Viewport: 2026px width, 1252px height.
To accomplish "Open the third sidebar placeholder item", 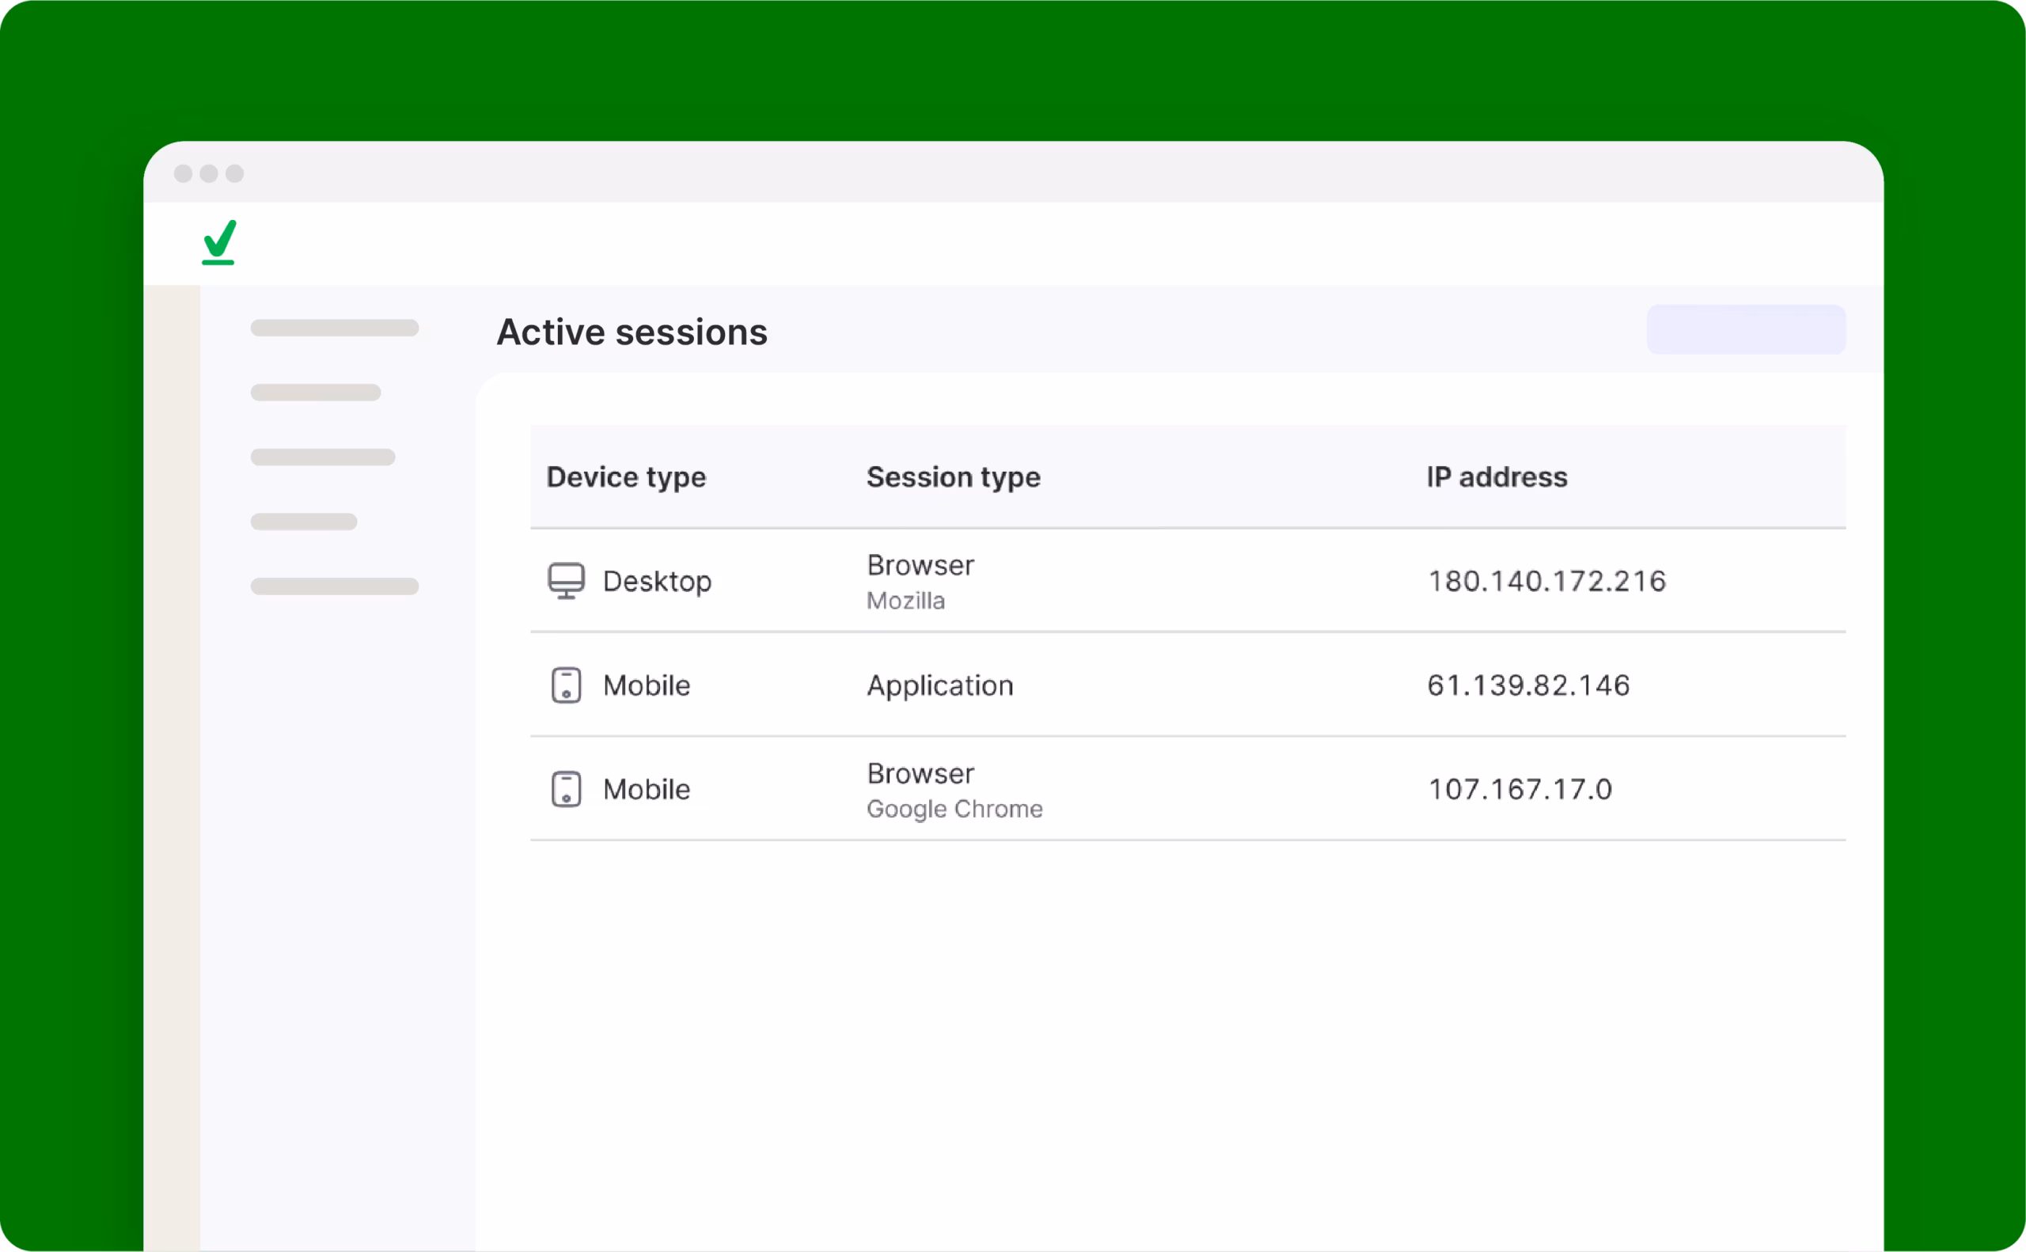I will (x=323, y=457).
